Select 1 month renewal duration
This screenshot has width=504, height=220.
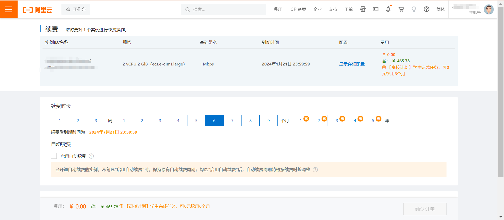[x=124, y=120]
